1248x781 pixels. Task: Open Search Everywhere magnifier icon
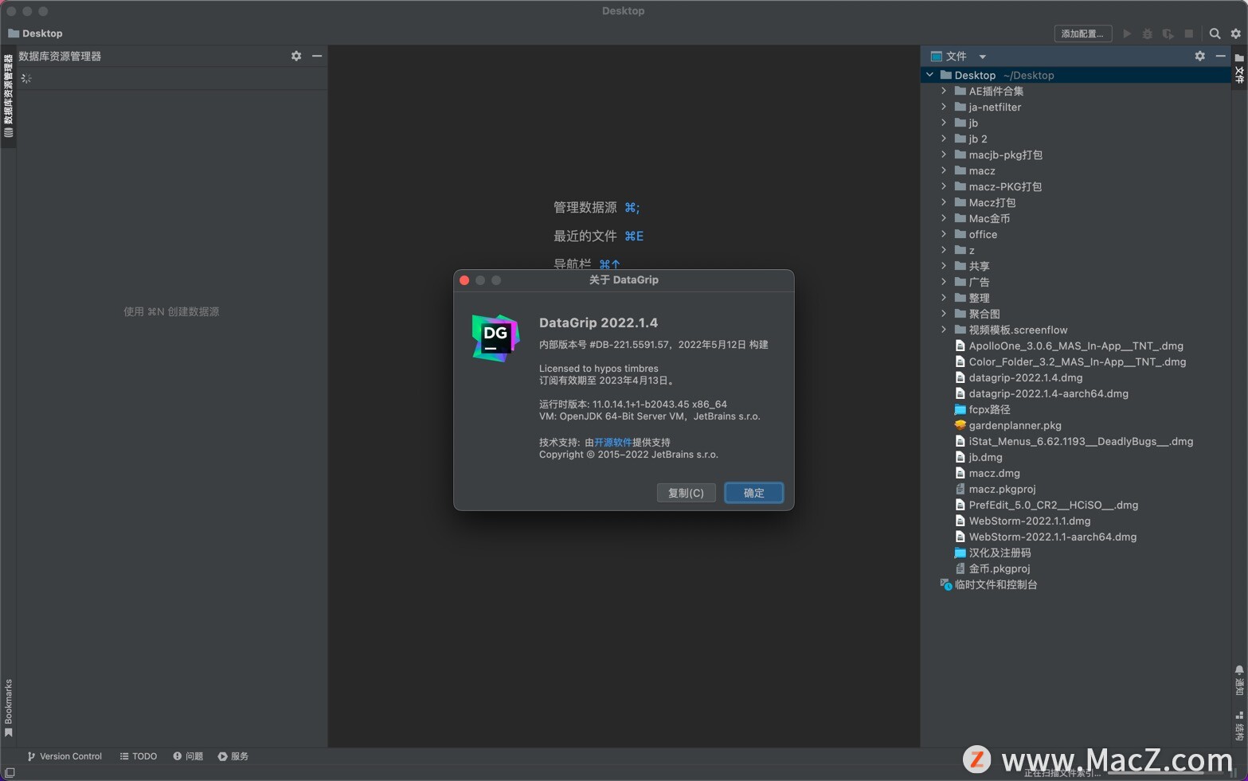point(1215,33)
